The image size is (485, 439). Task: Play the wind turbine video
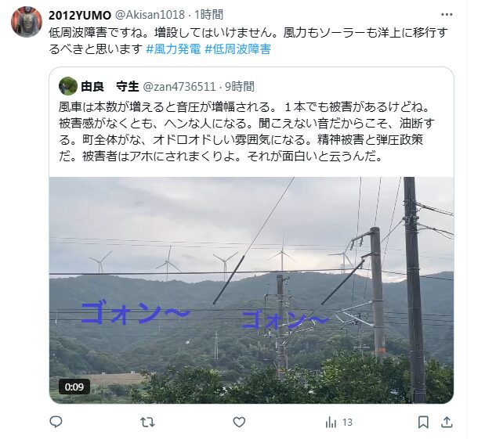tap(252, 290)
